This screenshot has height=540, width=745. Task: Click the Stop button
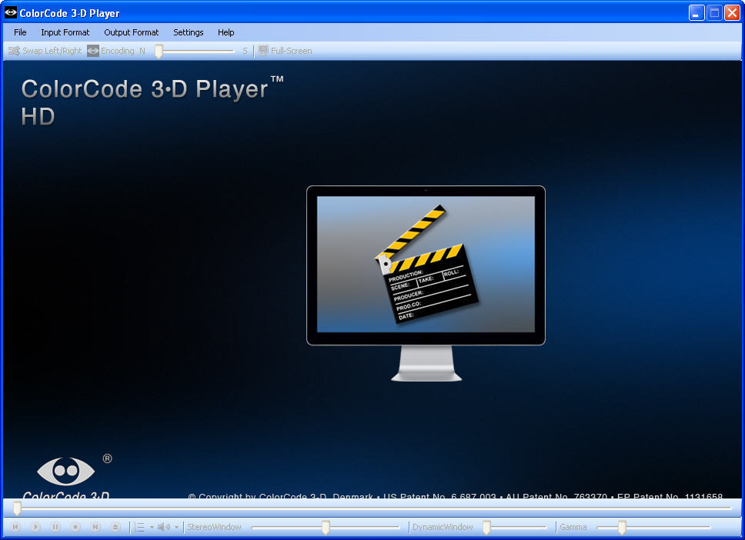[75, 527]
